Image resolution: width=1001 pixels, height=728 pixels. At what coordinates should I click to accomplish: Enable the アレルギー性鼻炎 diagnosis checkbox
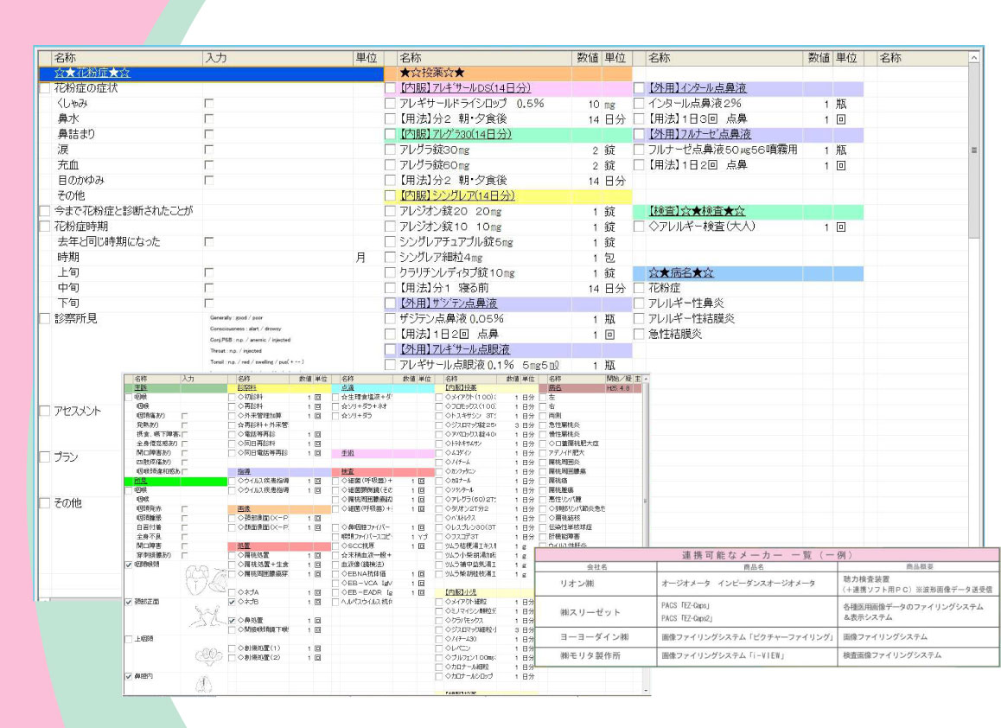(639, 303)
